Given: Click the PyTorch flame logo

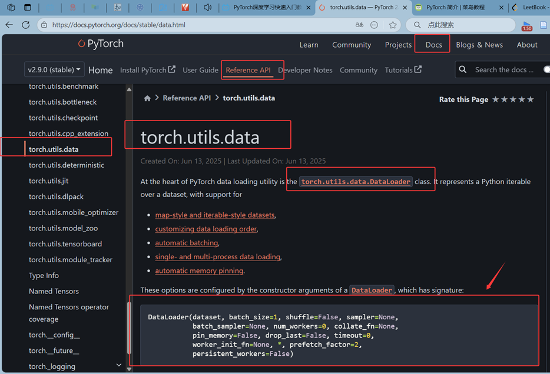Looking at the screenshot, I should coord(81,43).
